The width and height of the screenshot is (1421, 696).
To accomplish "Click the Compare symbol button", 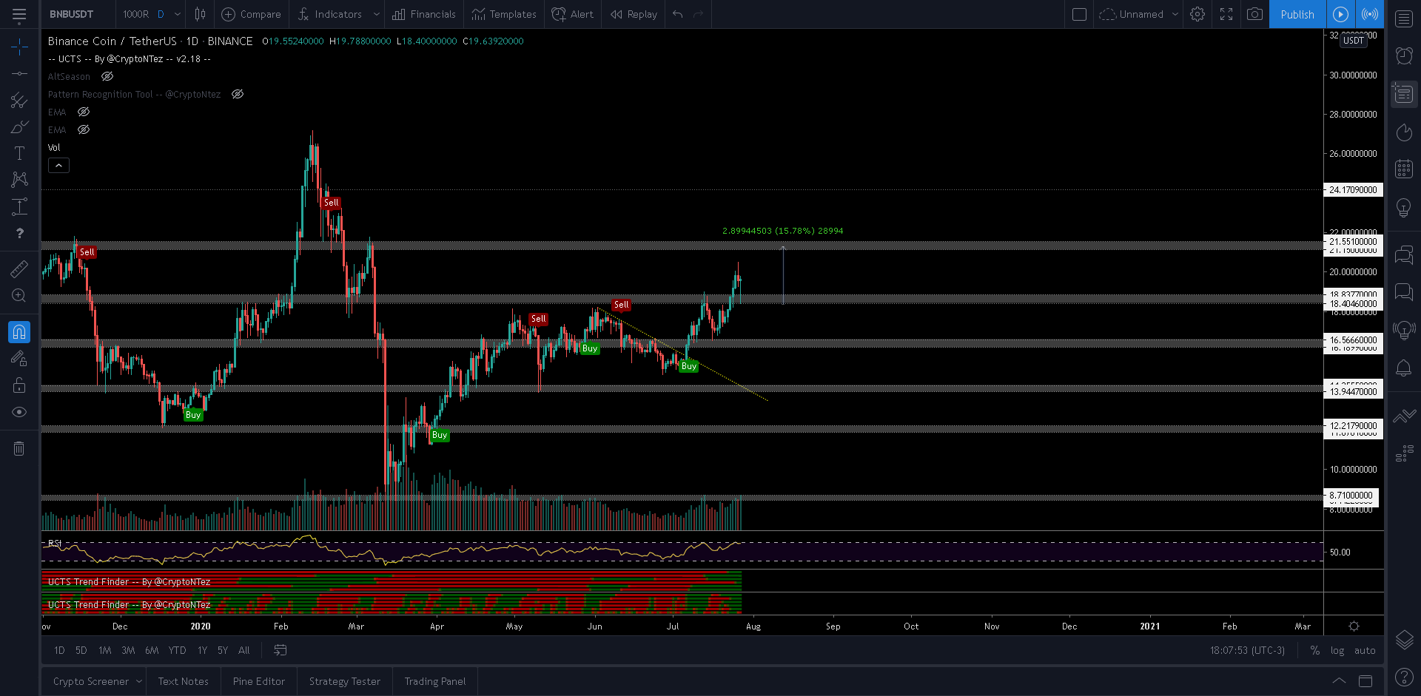I will (252, 14).
